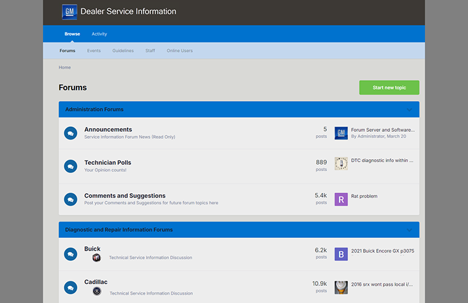Image resolution: width=468 pixels, height=303 pixels.
Task: Switch to the Activity tab
Action: tap(99, 34)
